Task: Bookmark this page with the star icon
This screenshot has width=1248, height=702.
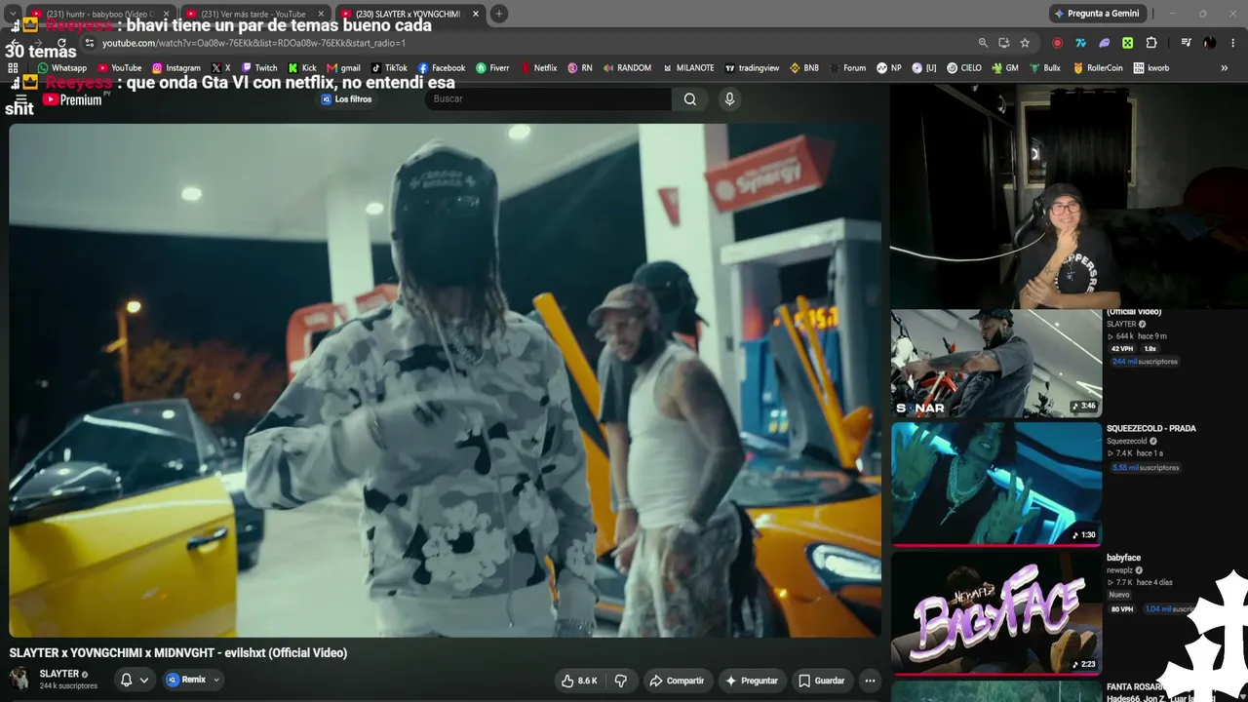Action: tap(1025, 43)
